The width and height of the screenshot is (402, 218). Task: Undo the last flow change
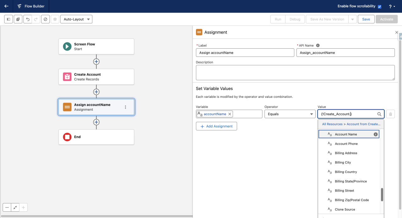(27, 19)
